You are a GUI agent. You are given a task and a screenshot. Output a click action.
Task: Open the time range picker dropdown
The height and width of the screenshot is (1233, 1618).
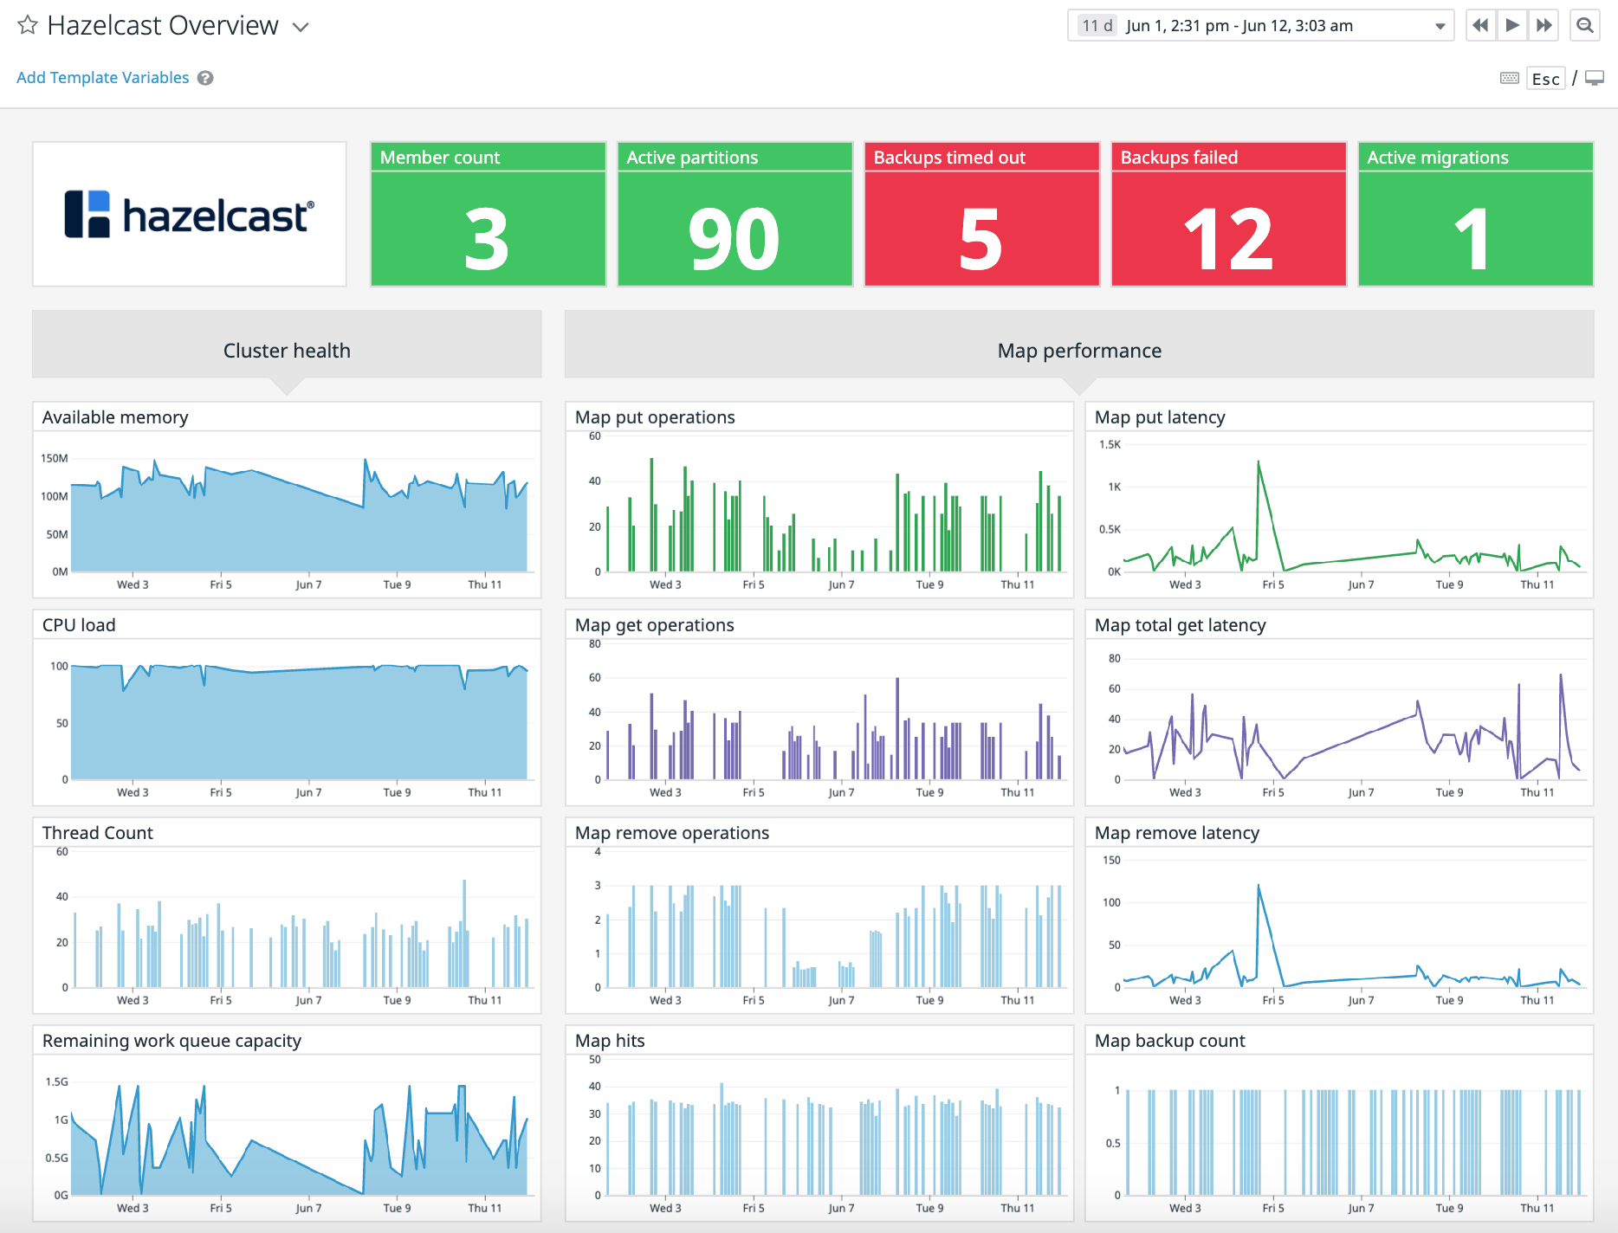(1438, 25)
